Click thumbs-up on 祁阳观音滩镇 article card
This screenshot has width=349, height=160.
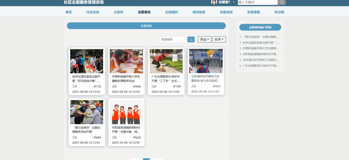coord(114,137)
